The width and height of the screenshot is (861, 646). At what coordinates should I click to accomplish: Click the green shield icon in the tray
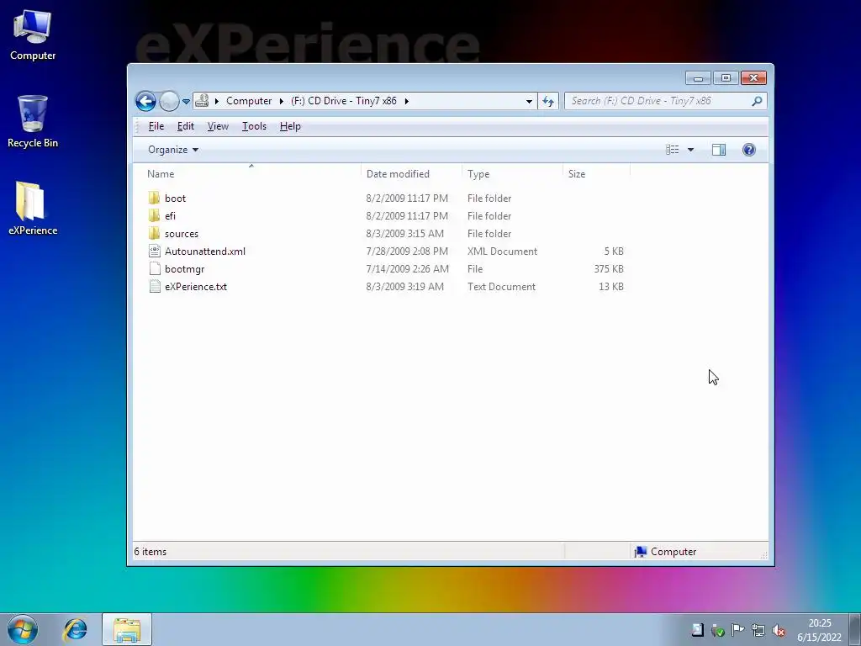[718, 630]
